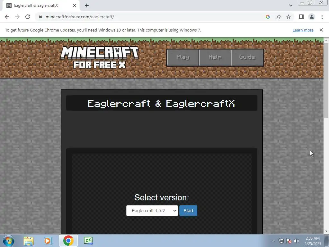329x247 pixels.
Task: Click the Google icon in address bar
Action: [268, 17]
